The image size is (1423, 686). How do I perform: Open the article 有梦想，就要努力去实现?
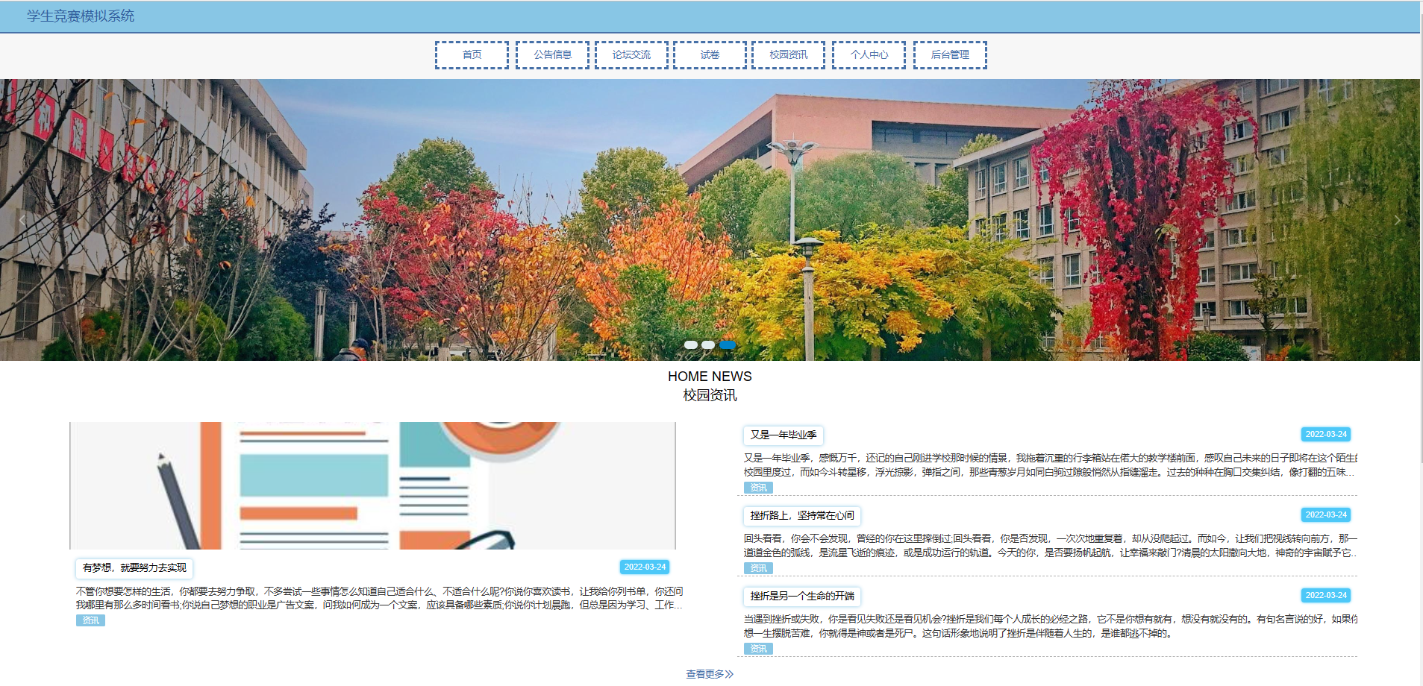pyautogui.click(x=133, y=568)
